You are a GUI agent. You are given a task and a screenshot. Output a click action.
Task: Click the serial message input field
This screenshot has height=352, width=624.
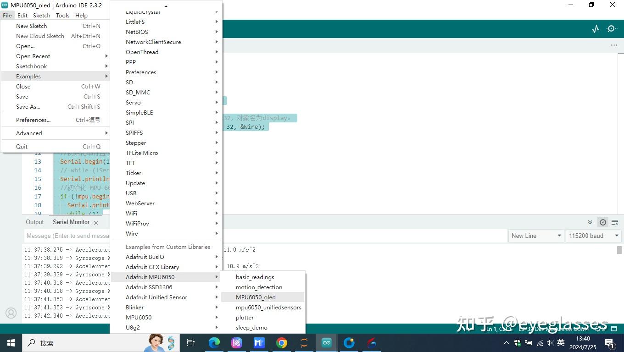click(x=266, y=236)
